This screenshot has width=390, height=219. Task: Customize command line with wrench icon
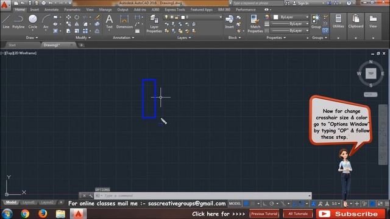[91, 196]
